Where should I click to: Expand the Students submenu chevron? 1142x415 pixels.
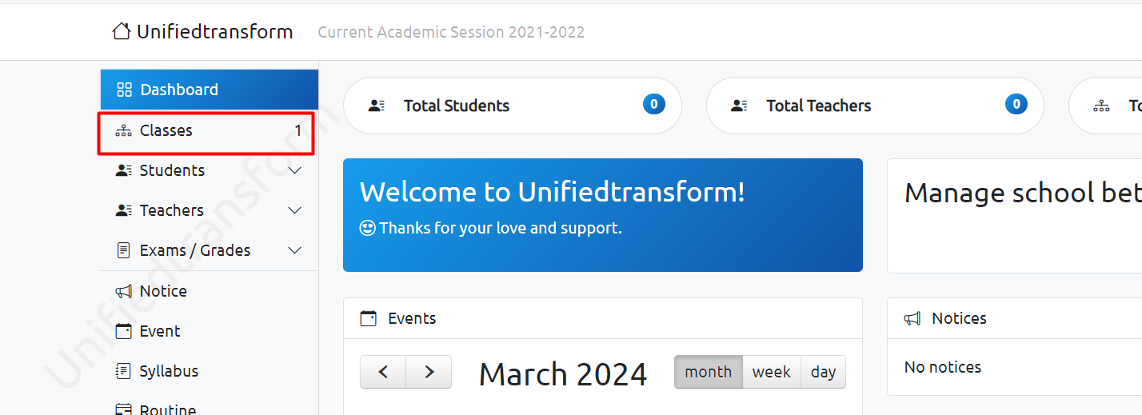294,170
